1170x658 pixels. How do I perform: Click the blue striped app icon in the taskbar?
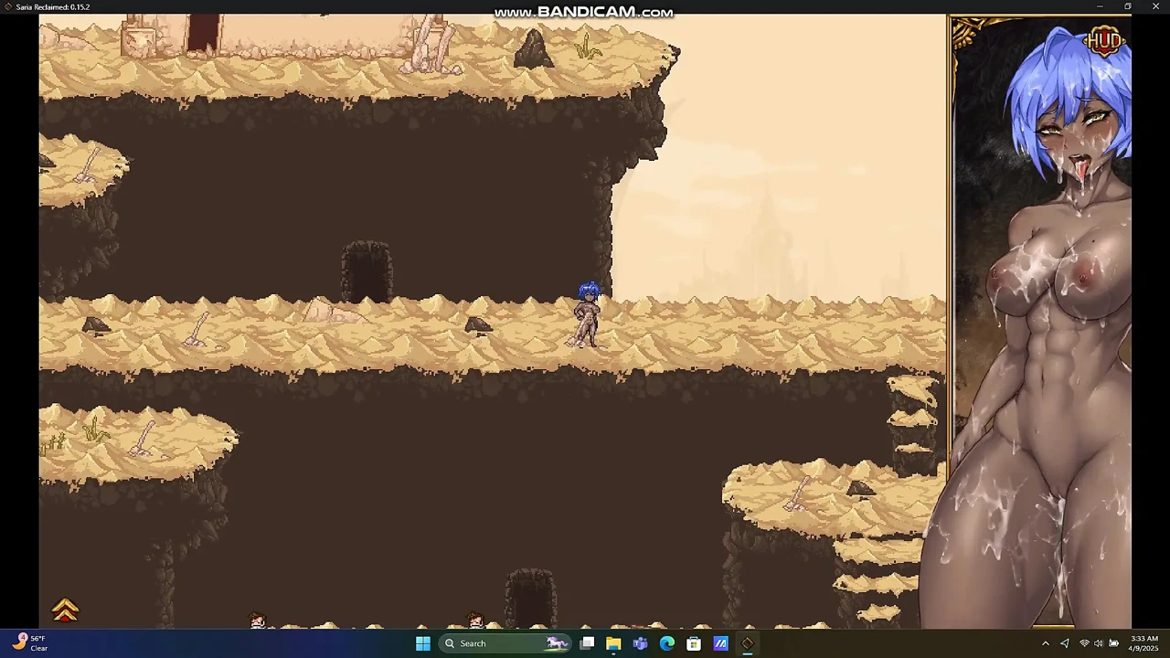[720, 643]
